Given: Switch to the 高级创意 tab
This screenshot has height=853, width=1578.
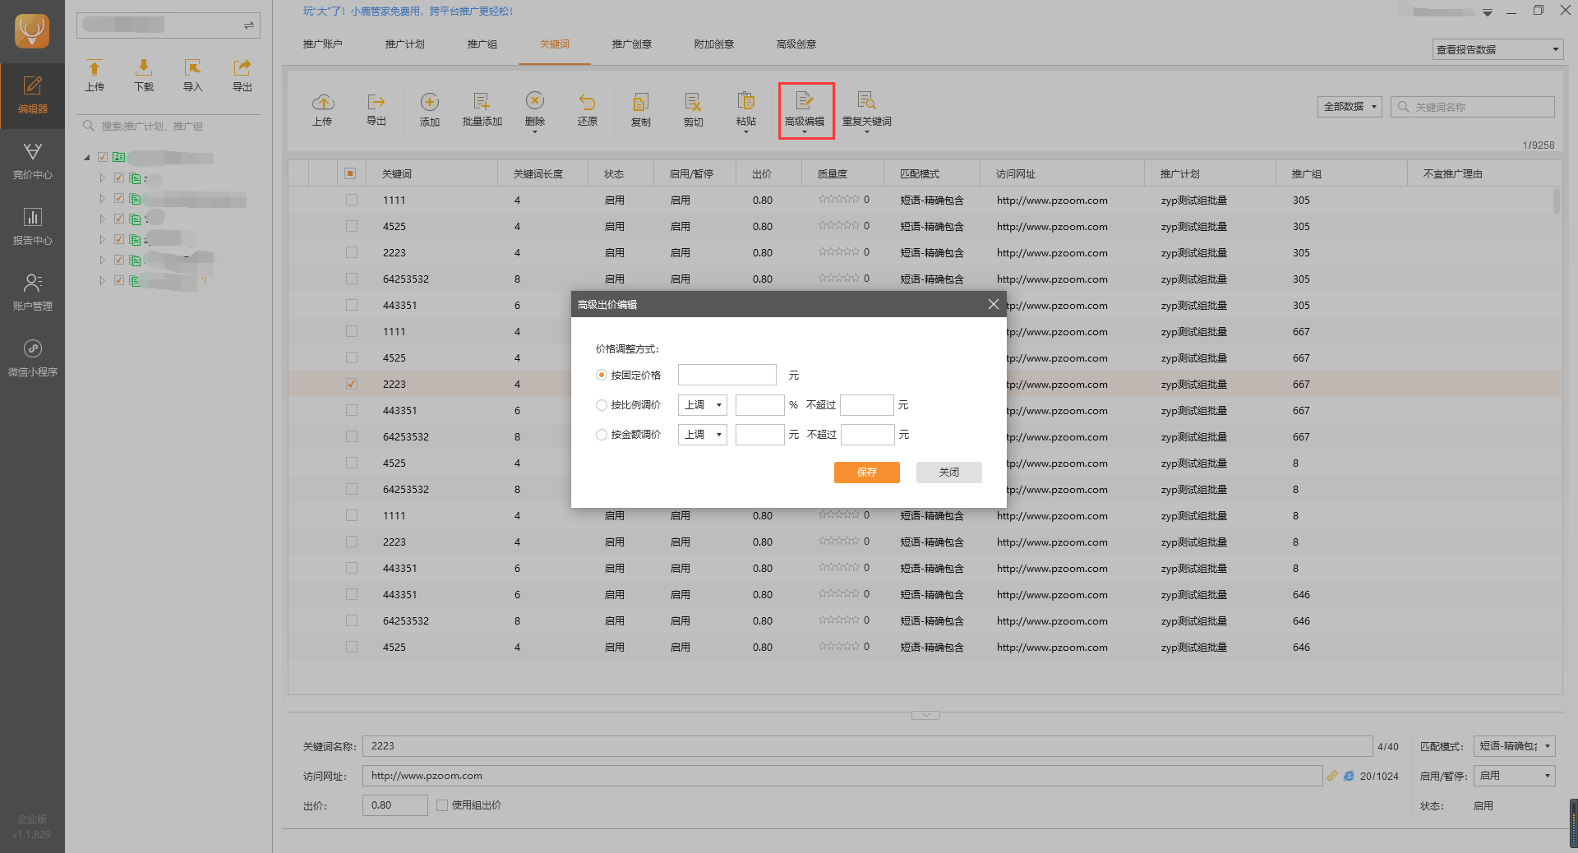Looking at the screenshot, I should (796, 44).
